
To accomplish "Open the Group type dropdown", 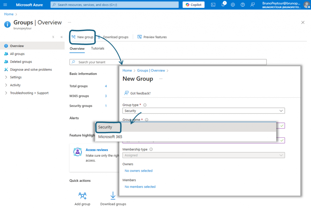I will tap(203, 111).
